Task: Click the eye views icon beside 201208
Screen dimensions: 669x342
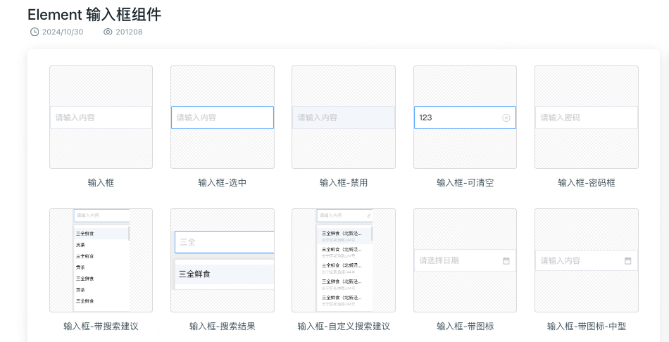Action: pyautogui.click(x=108, y=32)
